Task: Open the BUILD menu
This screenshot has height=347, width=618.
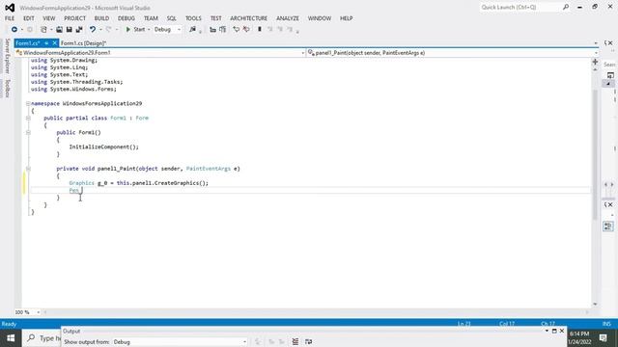Action: (101, 18)
